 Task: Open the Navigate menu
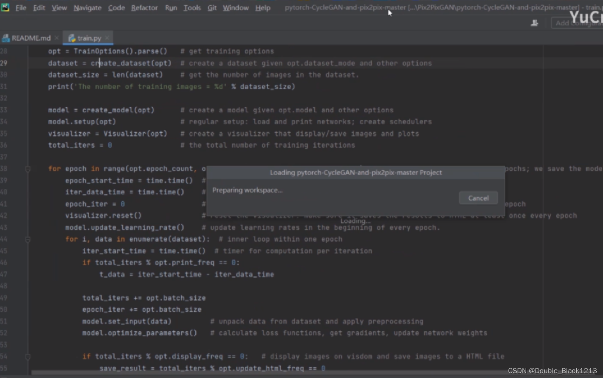coord(87,7)
